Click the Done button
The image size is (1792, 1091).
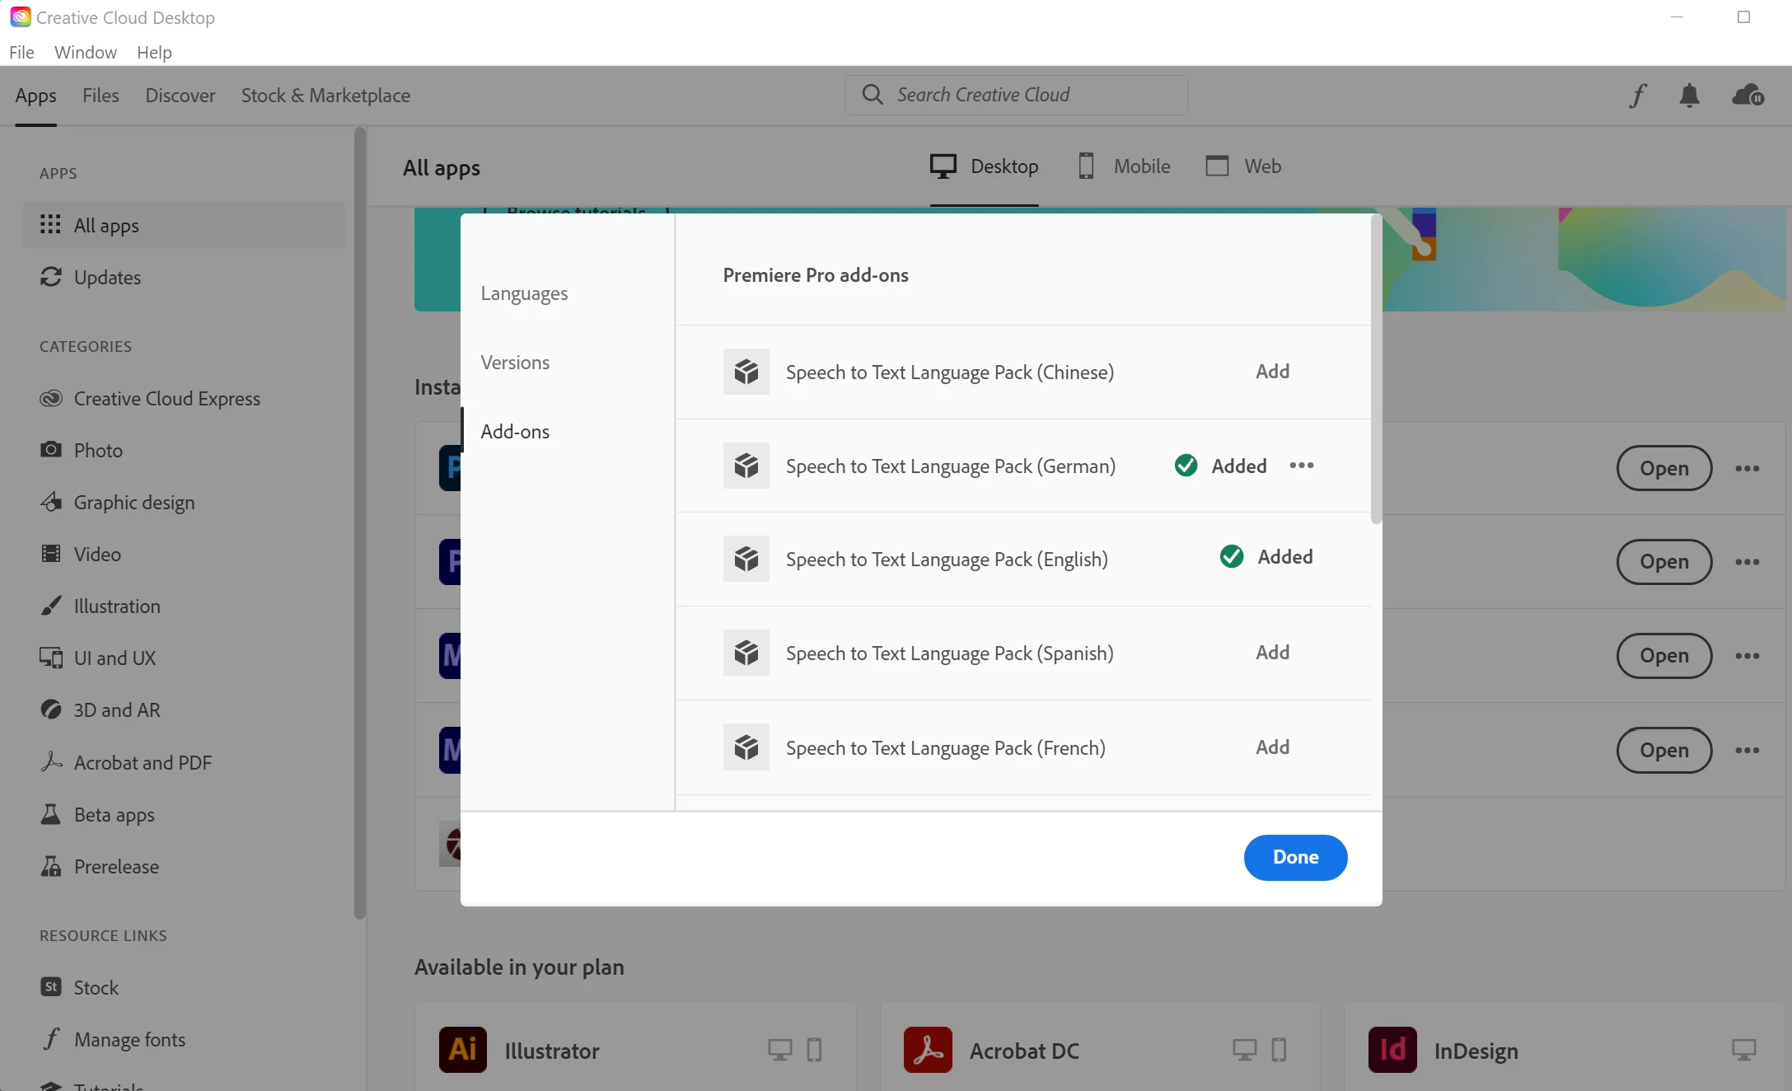(x=1295, y=857)
